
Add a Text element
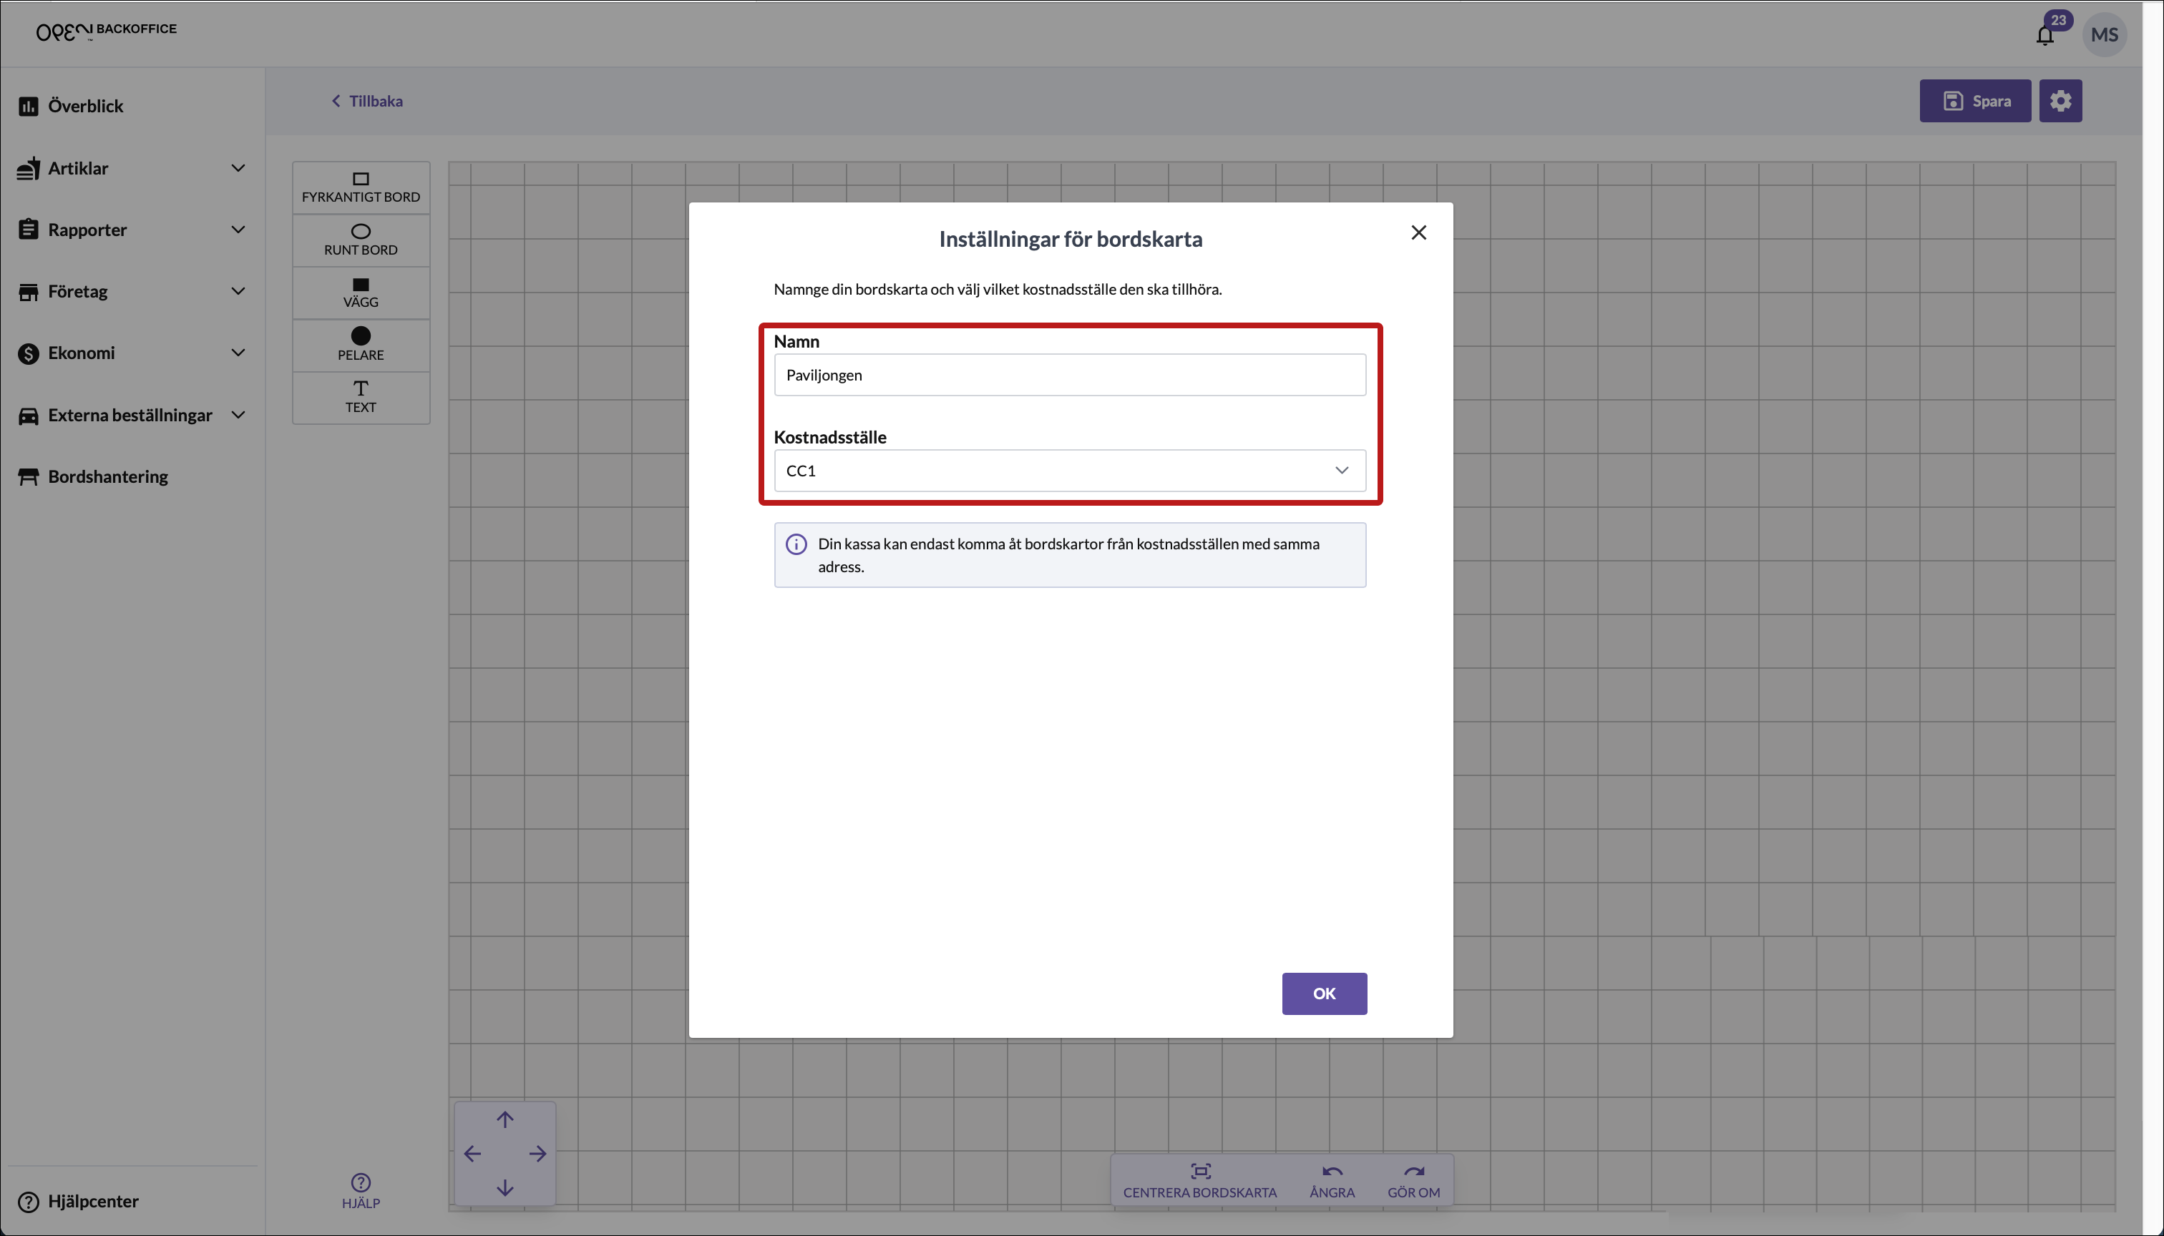361,397
